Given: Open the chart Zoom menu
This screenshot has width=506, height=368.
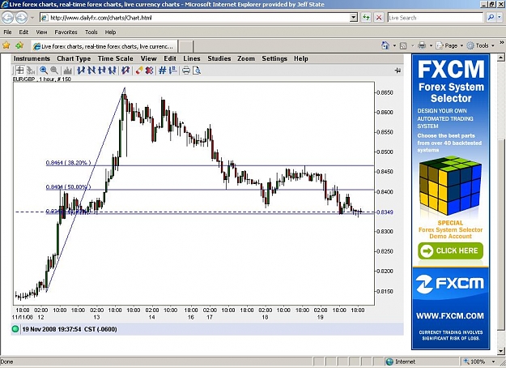Looking at the screenshot, I should (x=246, y=58).
